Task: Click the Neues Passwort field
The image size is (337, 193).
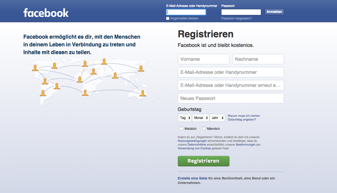Action: (231, 98)
